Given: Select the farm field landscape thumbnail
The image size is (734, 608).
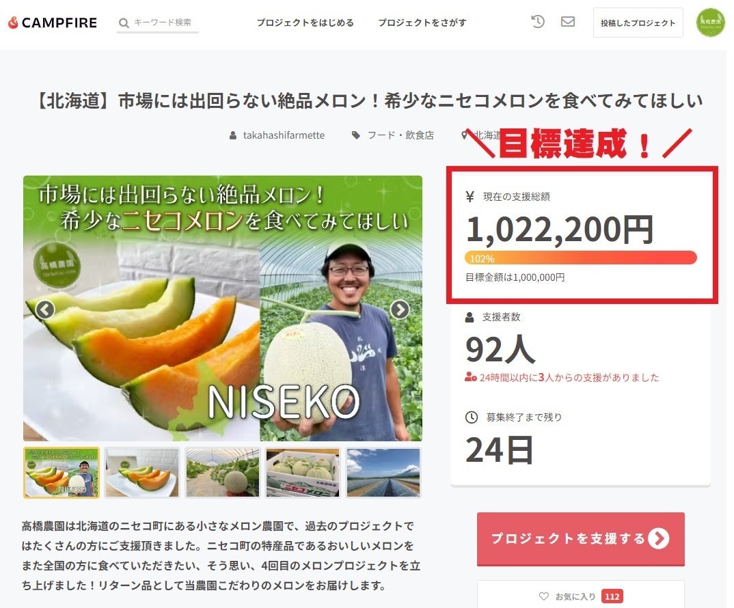Looking at the screenshot, I should (x=383, y=472).
